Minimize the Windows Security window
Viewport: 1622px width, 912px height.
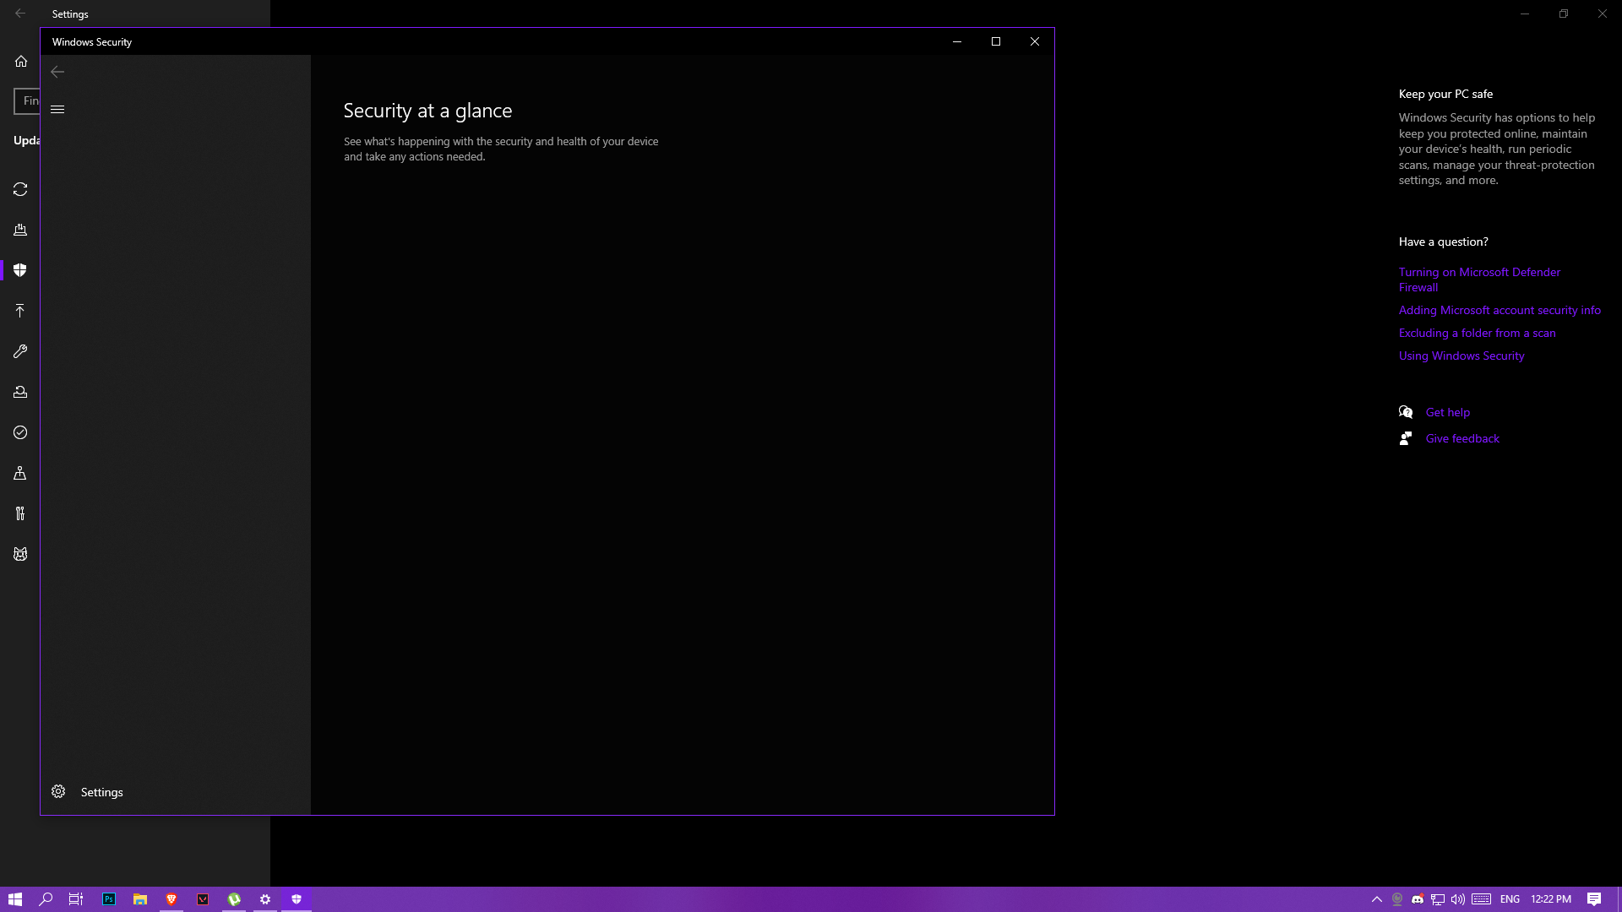pyautogui.click(x=957, y=41)
